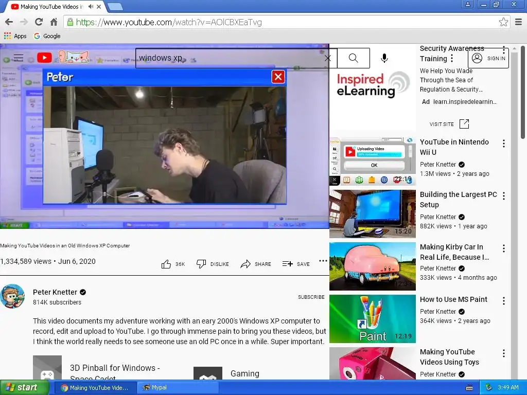The width and height of the screenshot is (527, 395).
Task: Click the Security Awareness Training ad title
Action: (452, 53)
